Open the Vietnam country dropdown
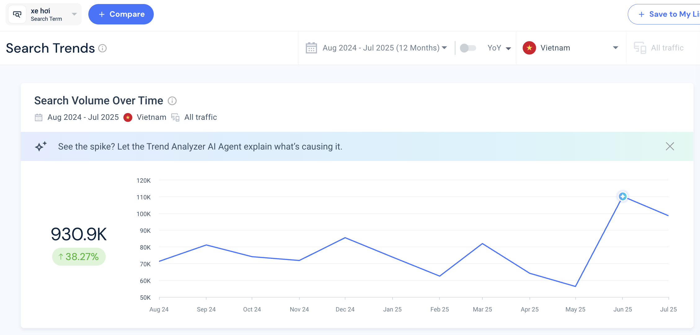The image size is (700, 335). point(616,48)
